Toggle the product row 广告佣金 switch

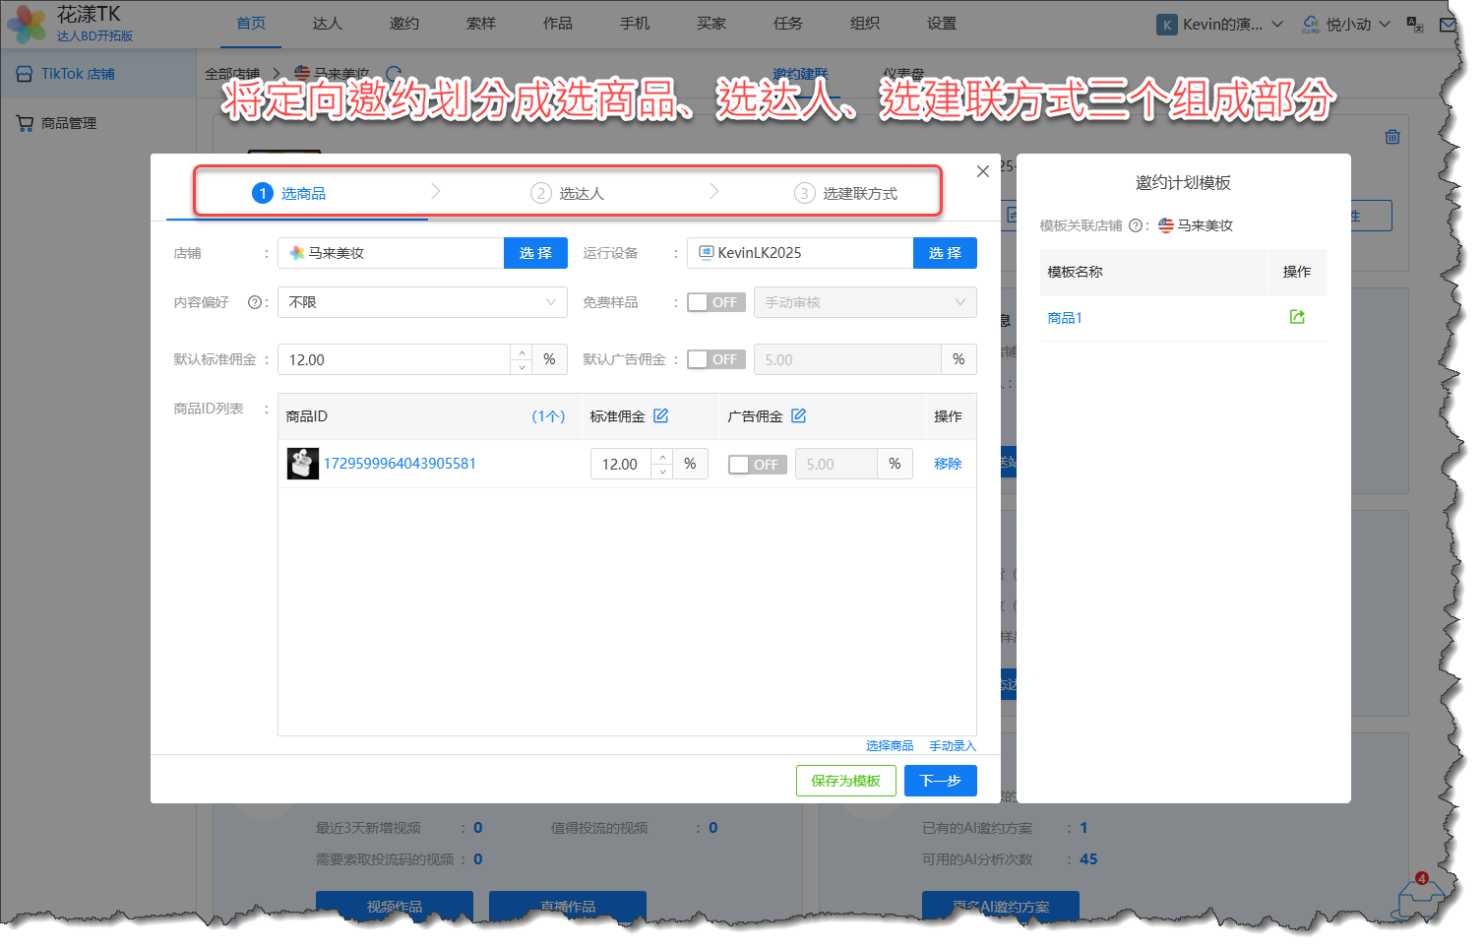[x=757, y=465]
